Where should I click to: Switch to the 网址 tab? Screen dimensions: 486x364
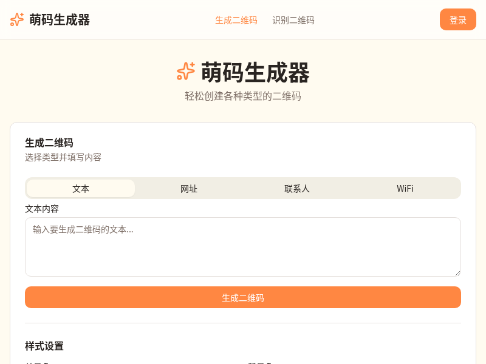coord(189,189)
